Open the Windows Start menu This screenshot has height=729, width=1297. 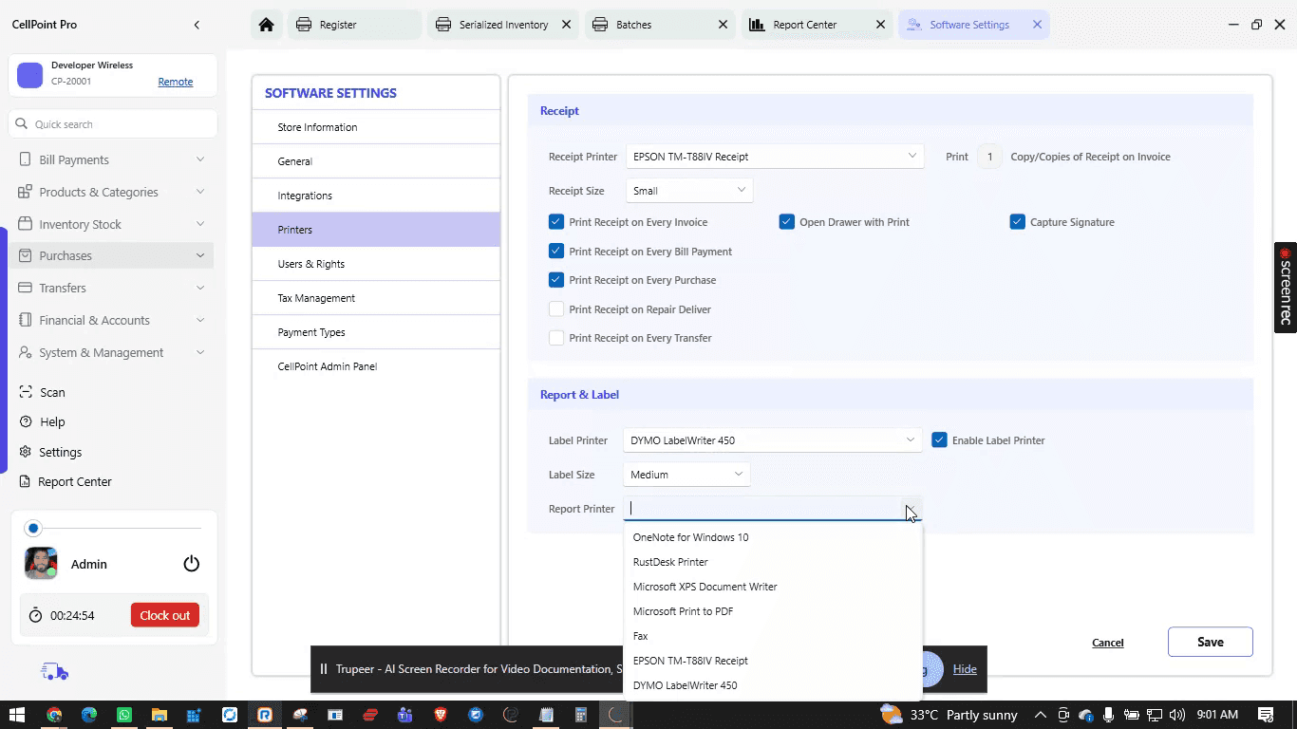coord(16,715)
